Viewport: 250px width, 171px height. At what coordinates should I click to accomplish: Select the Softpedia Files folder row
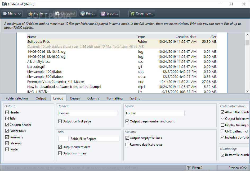click(x=122, y=42)
